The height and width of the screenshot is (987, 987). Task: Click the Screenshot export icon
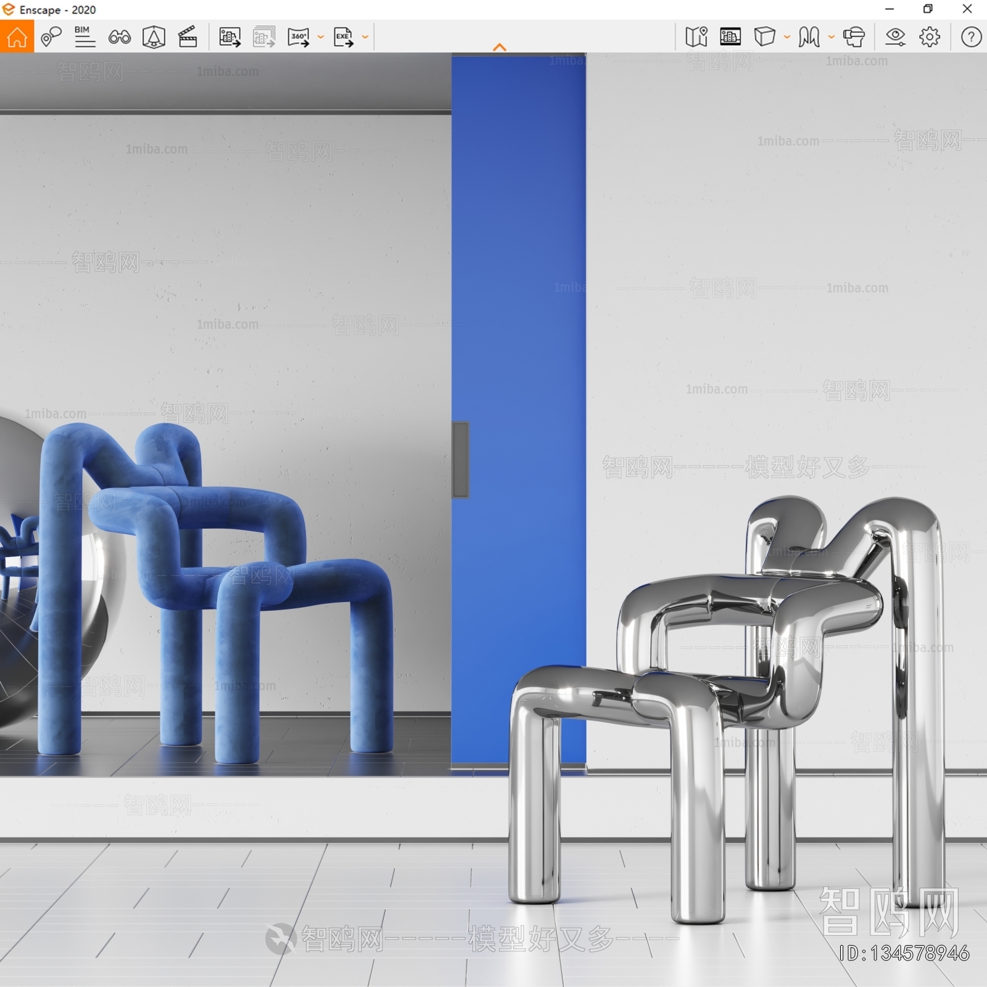229,37
